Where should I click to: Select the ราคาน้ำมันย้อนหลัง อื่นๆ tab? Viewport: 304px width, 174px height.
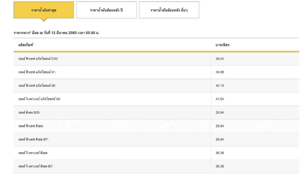coord(169,10)
